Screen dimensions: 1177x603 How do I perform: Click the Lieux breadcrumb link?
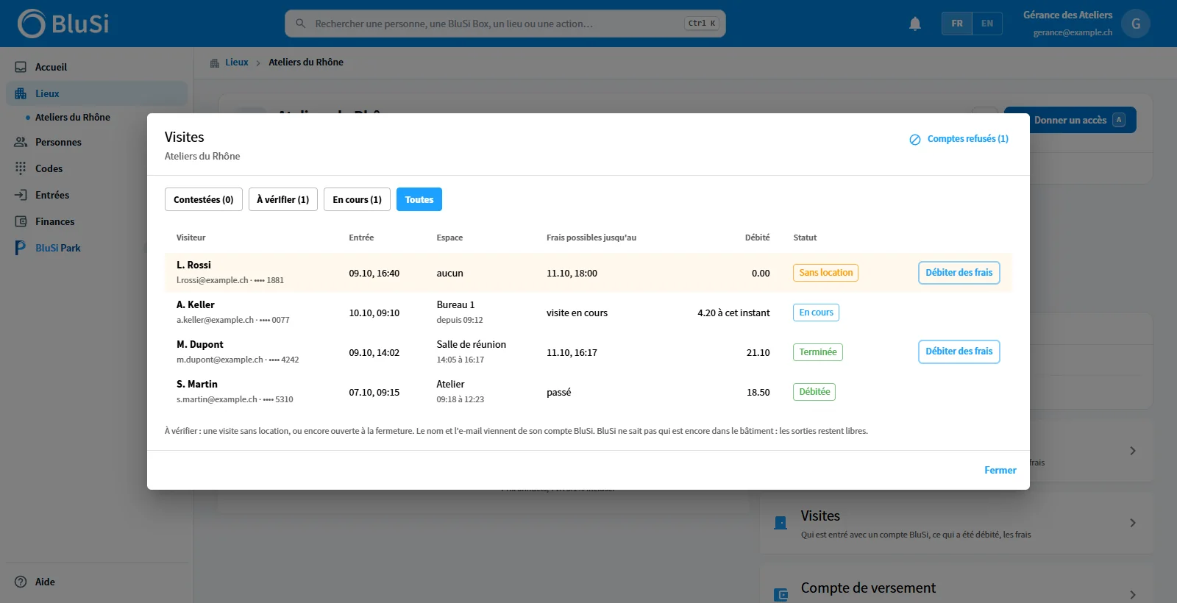click(x=237, y=63)
